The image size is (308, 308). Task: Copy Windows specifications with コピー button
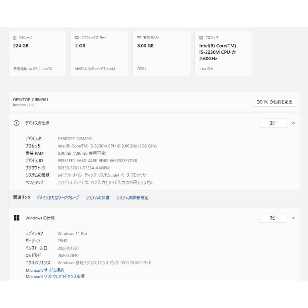(x=273, y=218)
